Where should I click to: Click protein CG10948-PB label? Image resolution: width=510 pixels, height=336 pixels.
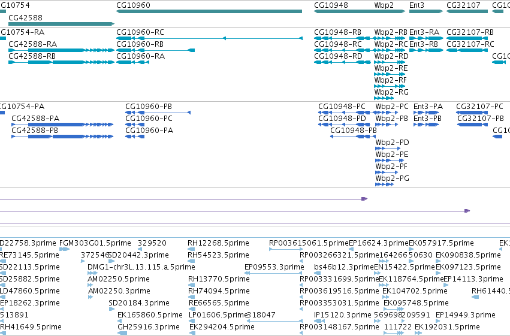(x=354, y=131)
